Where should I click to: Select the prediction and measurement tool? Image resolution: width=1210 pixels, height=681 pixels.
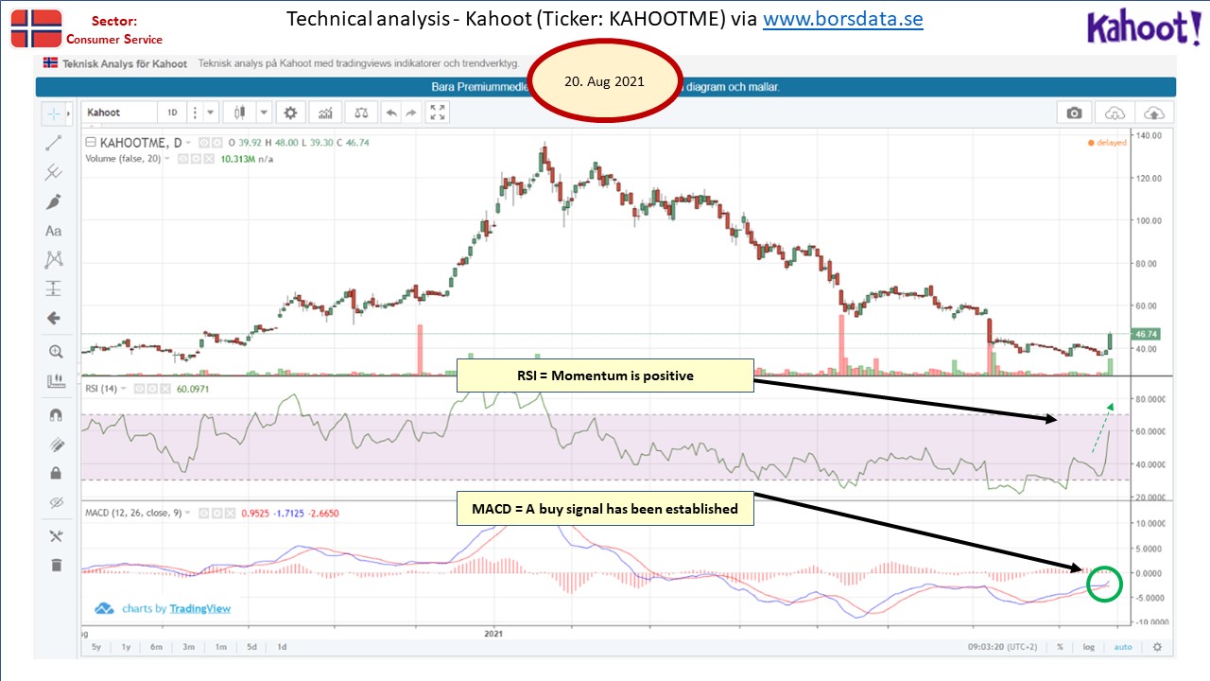coord(54,288)
